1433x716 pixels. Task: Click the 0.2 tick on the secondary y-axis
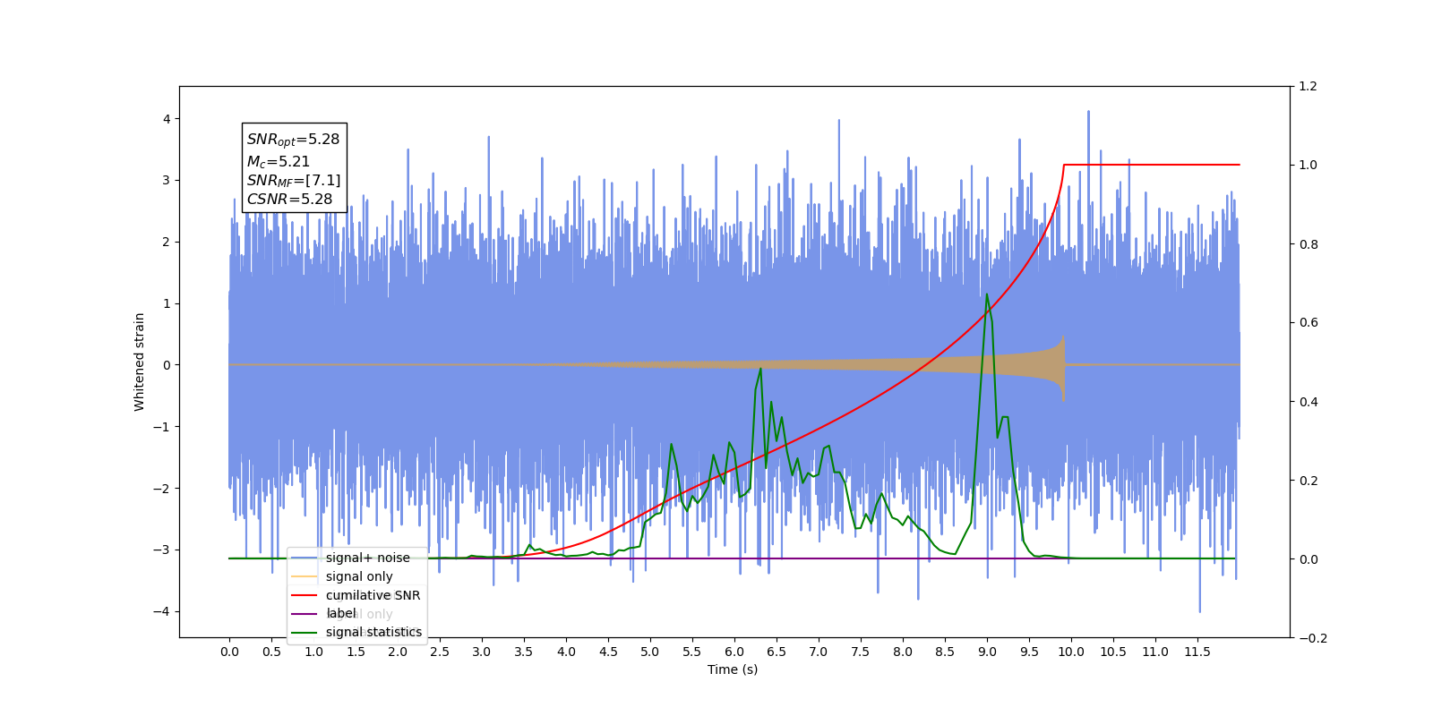tap(1309, 481)
